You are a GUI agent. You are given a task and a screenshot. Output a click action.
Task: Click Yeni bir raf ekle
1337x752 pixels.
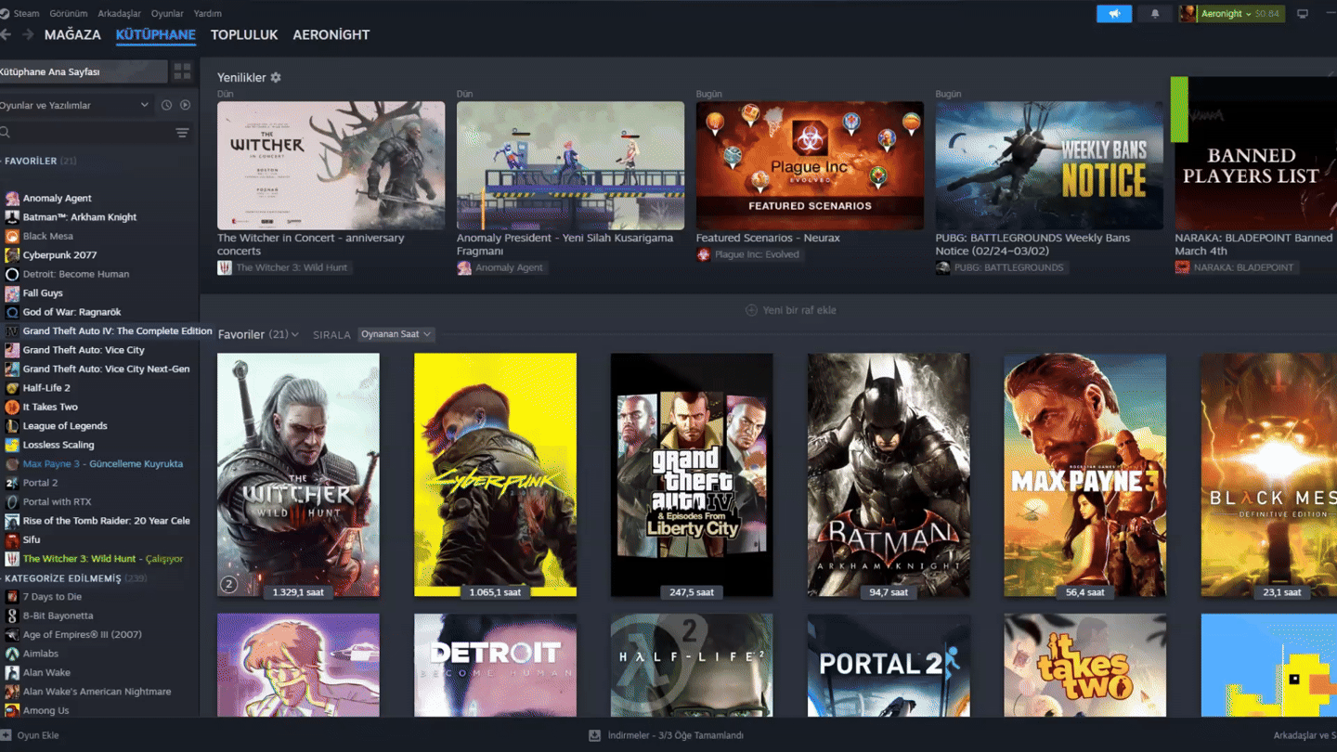pyautogui.click(x=791, y=310)
